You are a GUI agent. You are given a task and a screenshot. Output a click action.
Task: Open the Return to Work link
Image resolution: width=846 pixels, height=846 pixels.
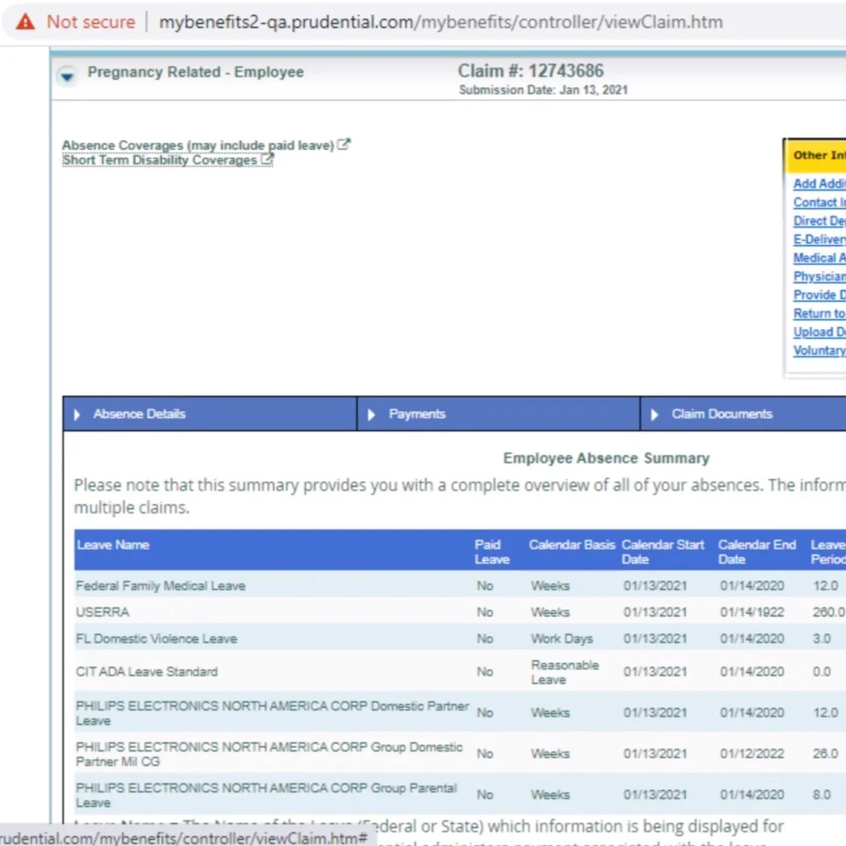pos(818,313)
